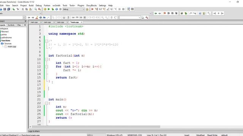The width and height of the screenshot is (243, 136).
Task: Click the Save all files icon
Action: tap(8, 9)
